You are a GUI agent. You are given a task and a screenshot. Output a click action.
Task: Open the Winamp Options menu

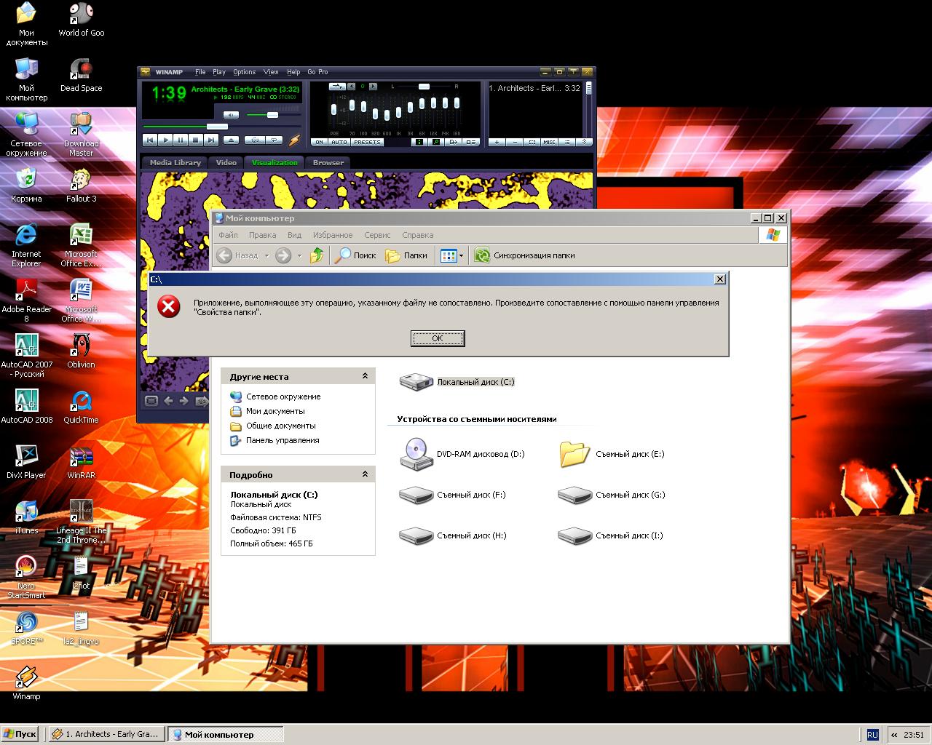point(244,72)
